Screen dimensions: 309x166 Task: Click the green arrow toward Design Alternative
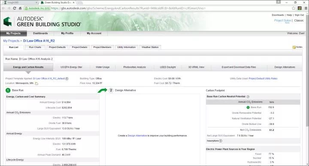click(102, 90)
